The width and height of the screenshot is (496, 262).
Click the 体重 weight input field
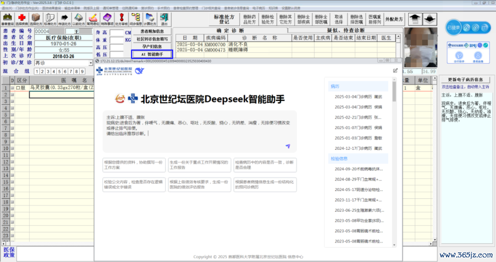(x=116, y=40)
